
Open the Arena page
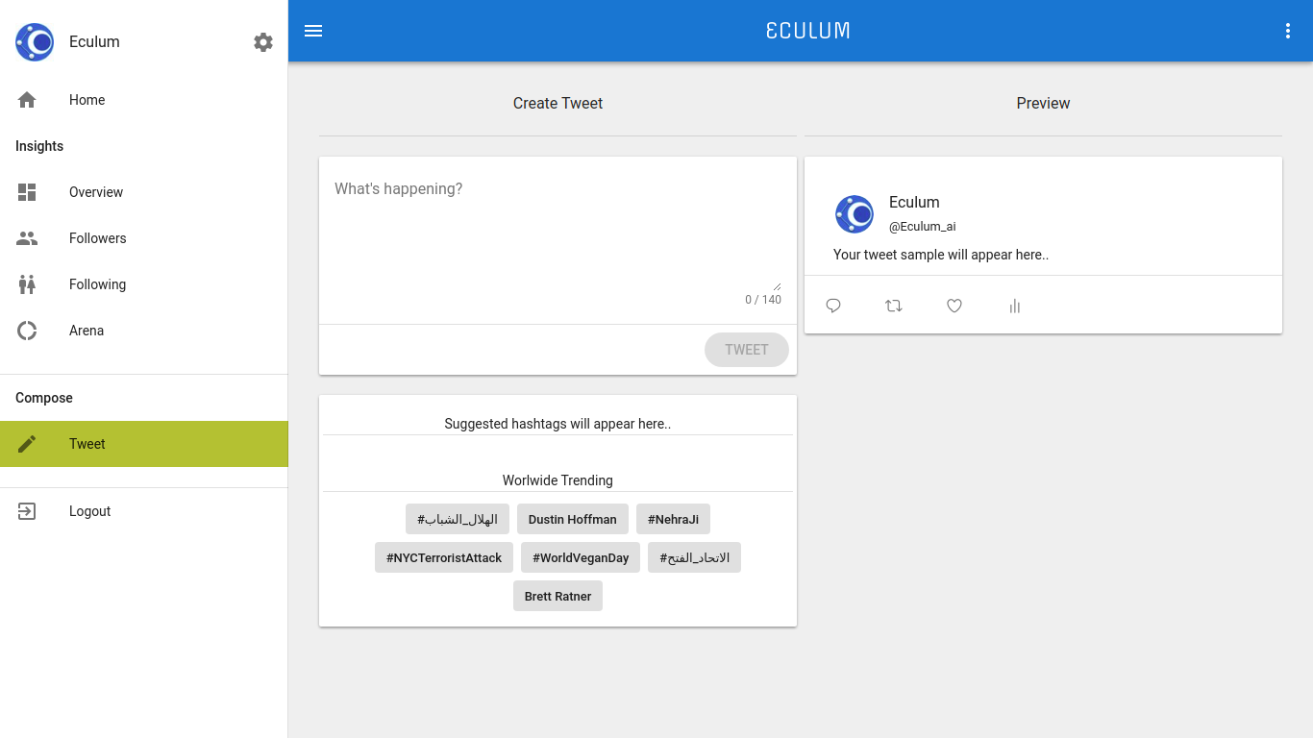(x=144, y=331)
